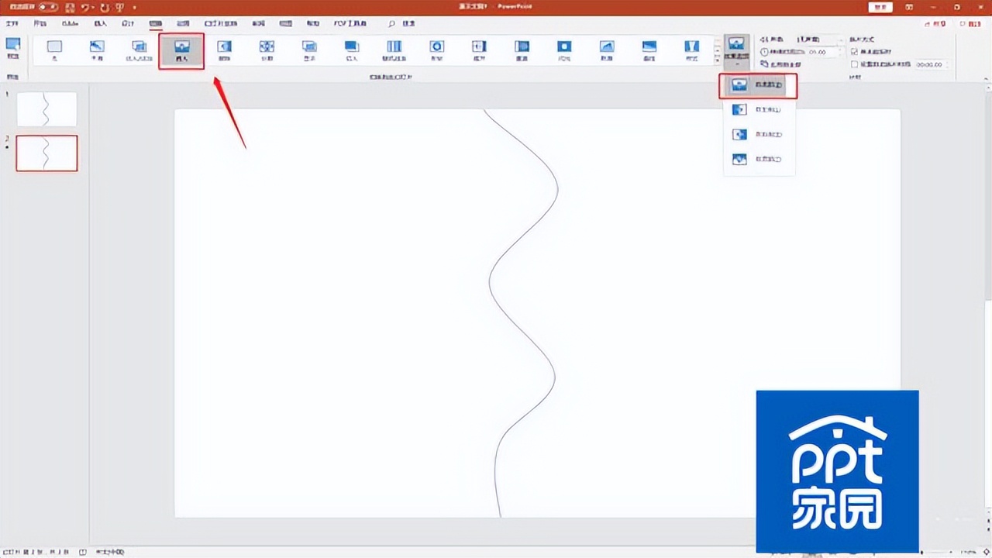Choose From Top effect option

pyautogui.click(x=758, y=159)
